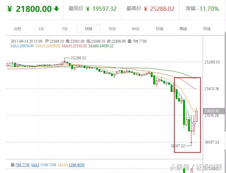Click the MA10 volume link 1386.6030

(77, 165)
